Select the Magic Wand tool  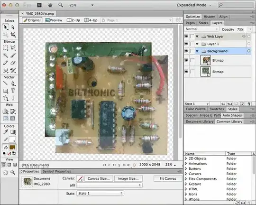click(x=5, y=55)
